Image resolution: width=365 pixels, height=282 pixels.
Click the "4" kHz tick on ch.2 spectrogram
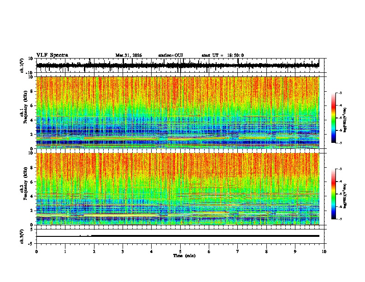pyautogui.click(x=32, y=196)
